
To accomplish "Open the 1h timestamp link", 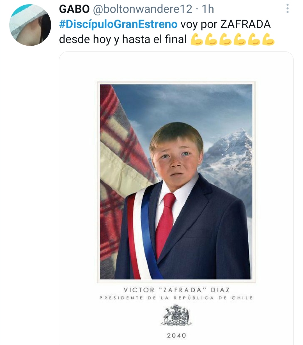I will pyautogui.click(x=208, y=9).
